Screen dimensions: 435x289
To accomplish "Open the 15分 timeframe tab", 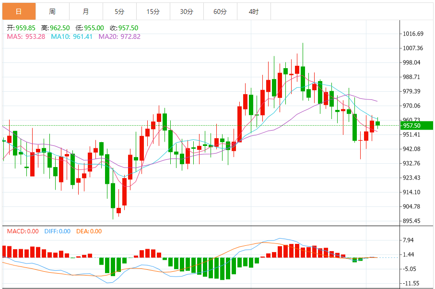I will pos(153,12).
